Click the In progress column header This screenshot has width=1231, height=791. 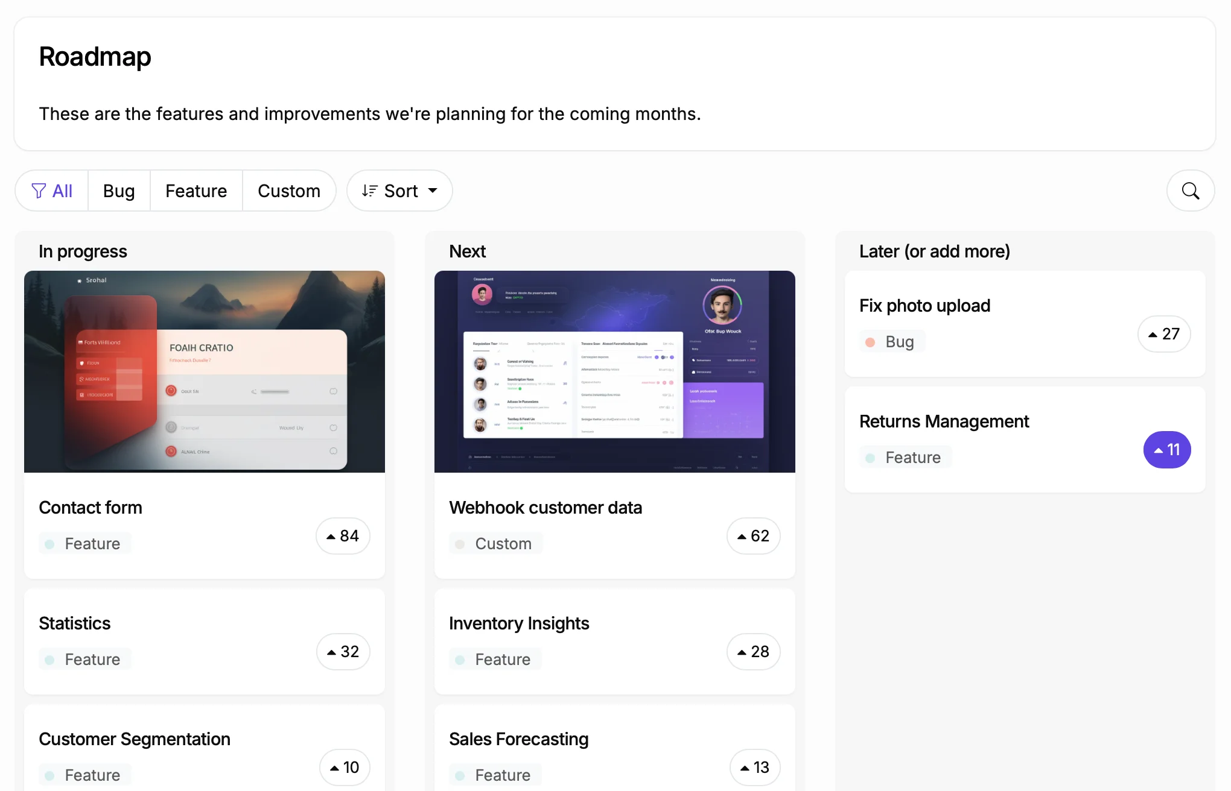pyautogui.click(x=83, y=251)
